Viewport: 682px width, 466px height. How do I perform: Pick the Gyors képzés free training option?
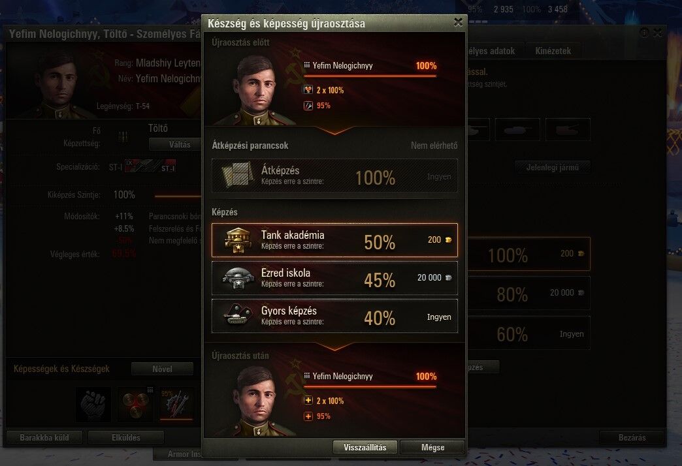point(334,316)
